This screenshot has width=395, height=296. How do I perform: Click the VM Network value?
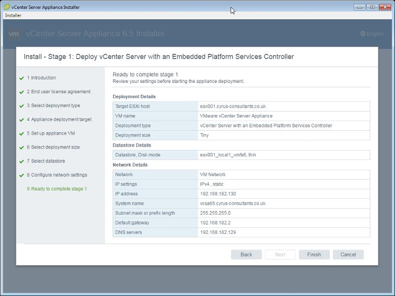(x=213, y=175)
